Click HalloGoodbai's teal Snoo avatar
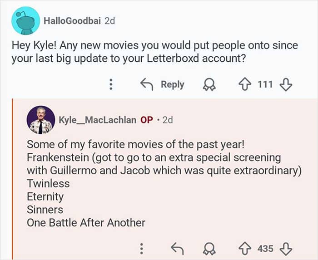 point(25,21)
